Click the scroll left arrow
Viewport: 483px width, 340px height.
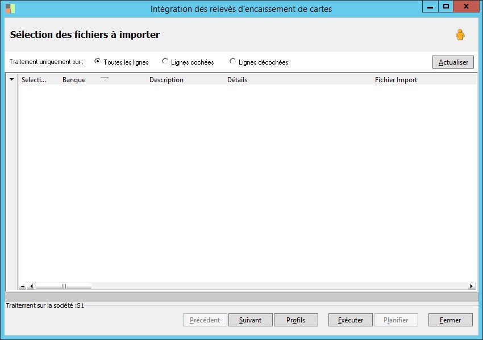tap(31, 286)
